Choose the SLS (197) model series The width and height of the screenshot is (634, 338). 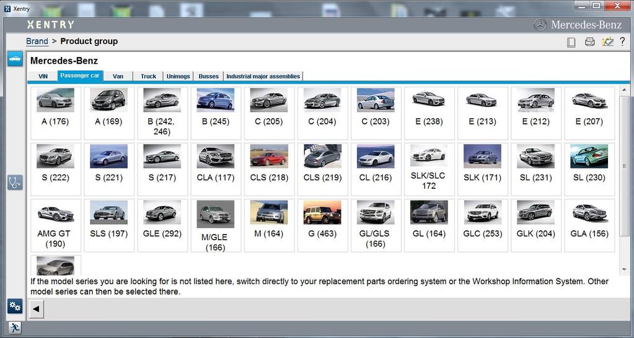(109, 225)
